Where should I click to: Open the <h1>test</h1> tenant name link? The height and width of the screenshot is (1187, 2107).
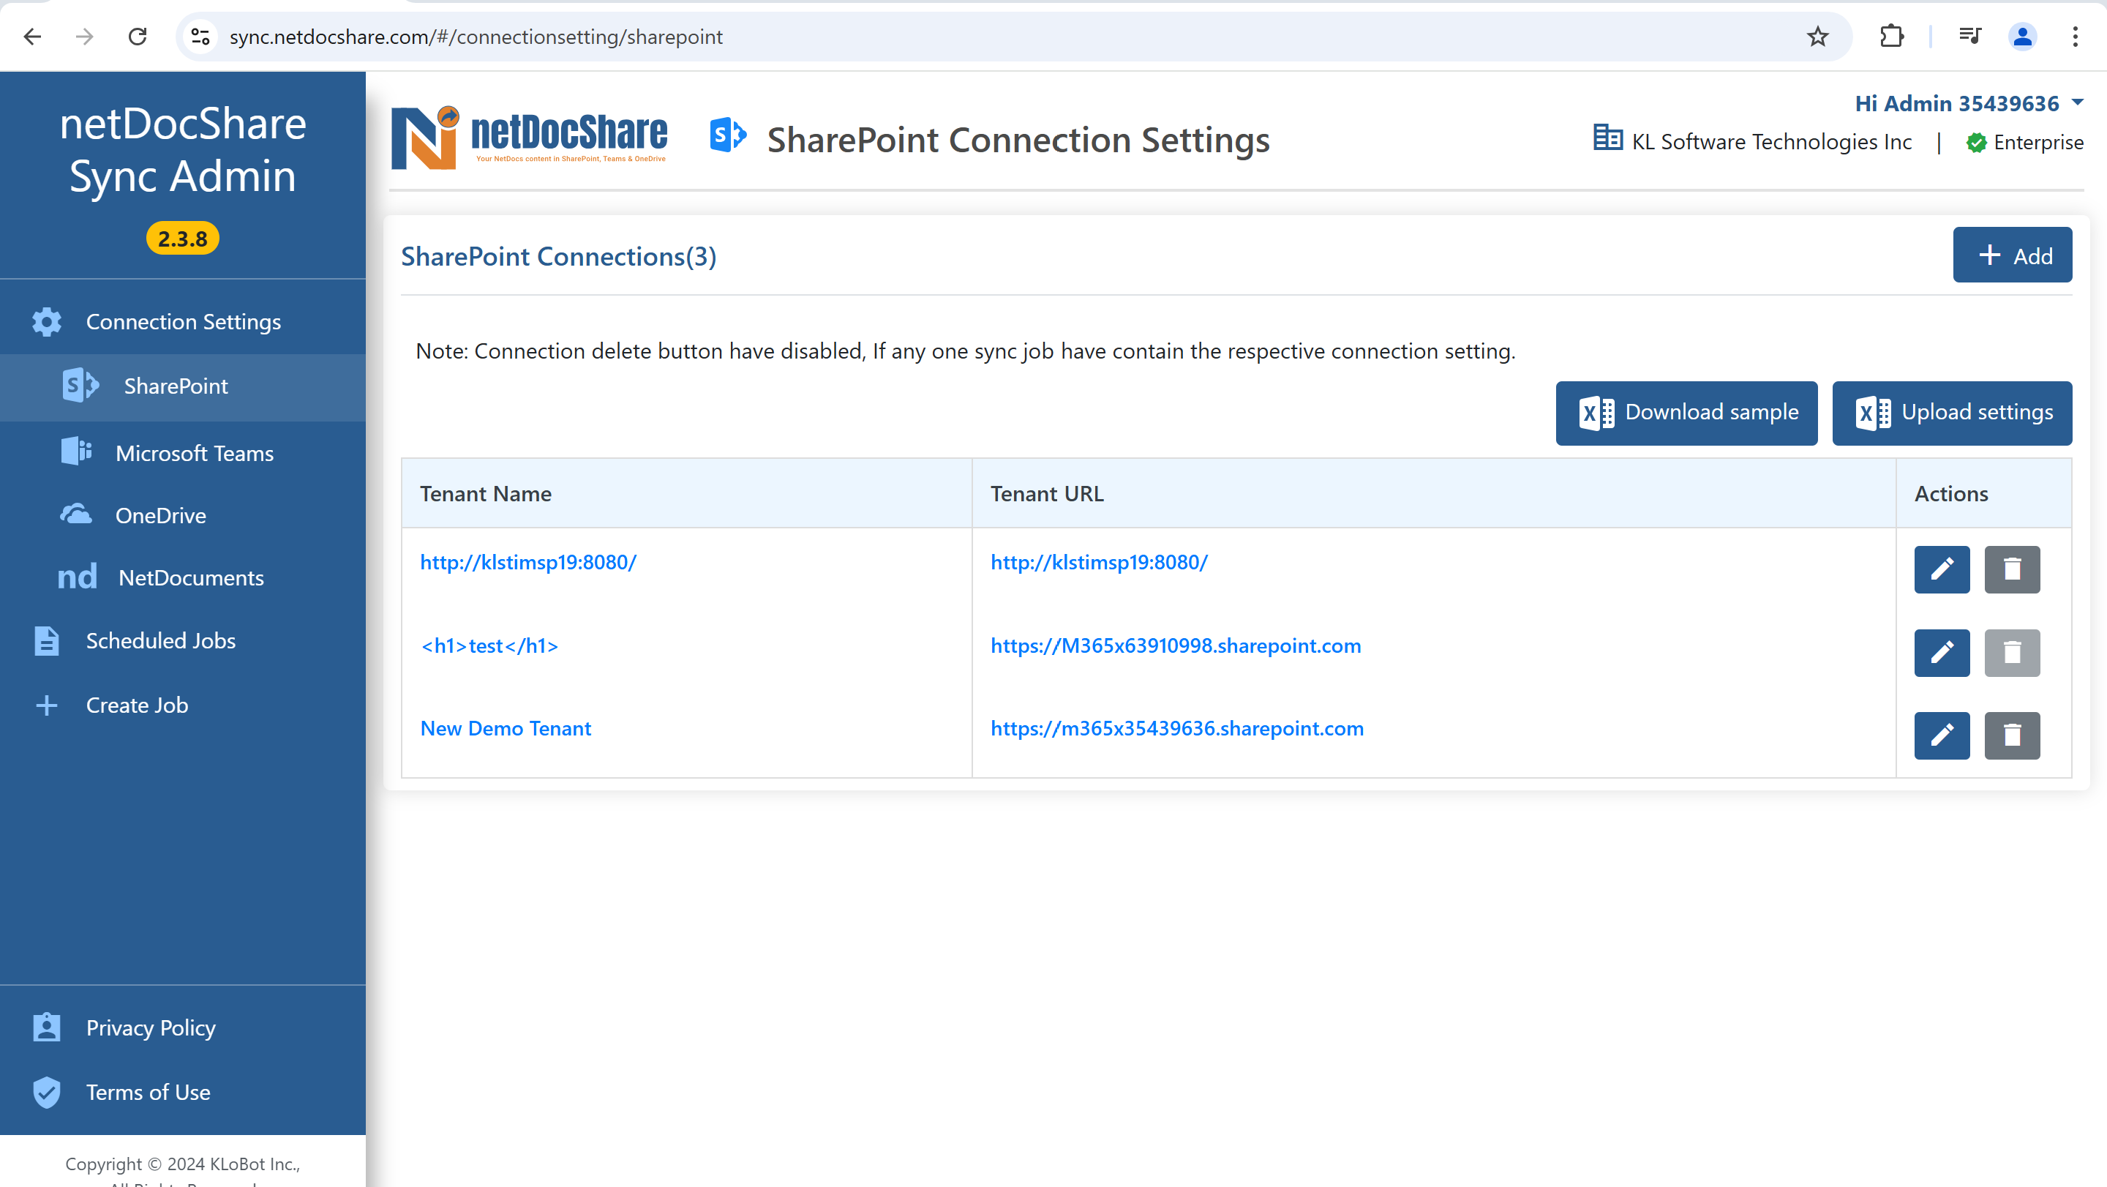[489, 645]
